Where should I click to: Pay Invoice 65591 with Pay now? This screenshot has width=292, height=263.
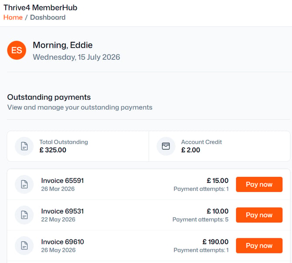(x=259, y=184)
